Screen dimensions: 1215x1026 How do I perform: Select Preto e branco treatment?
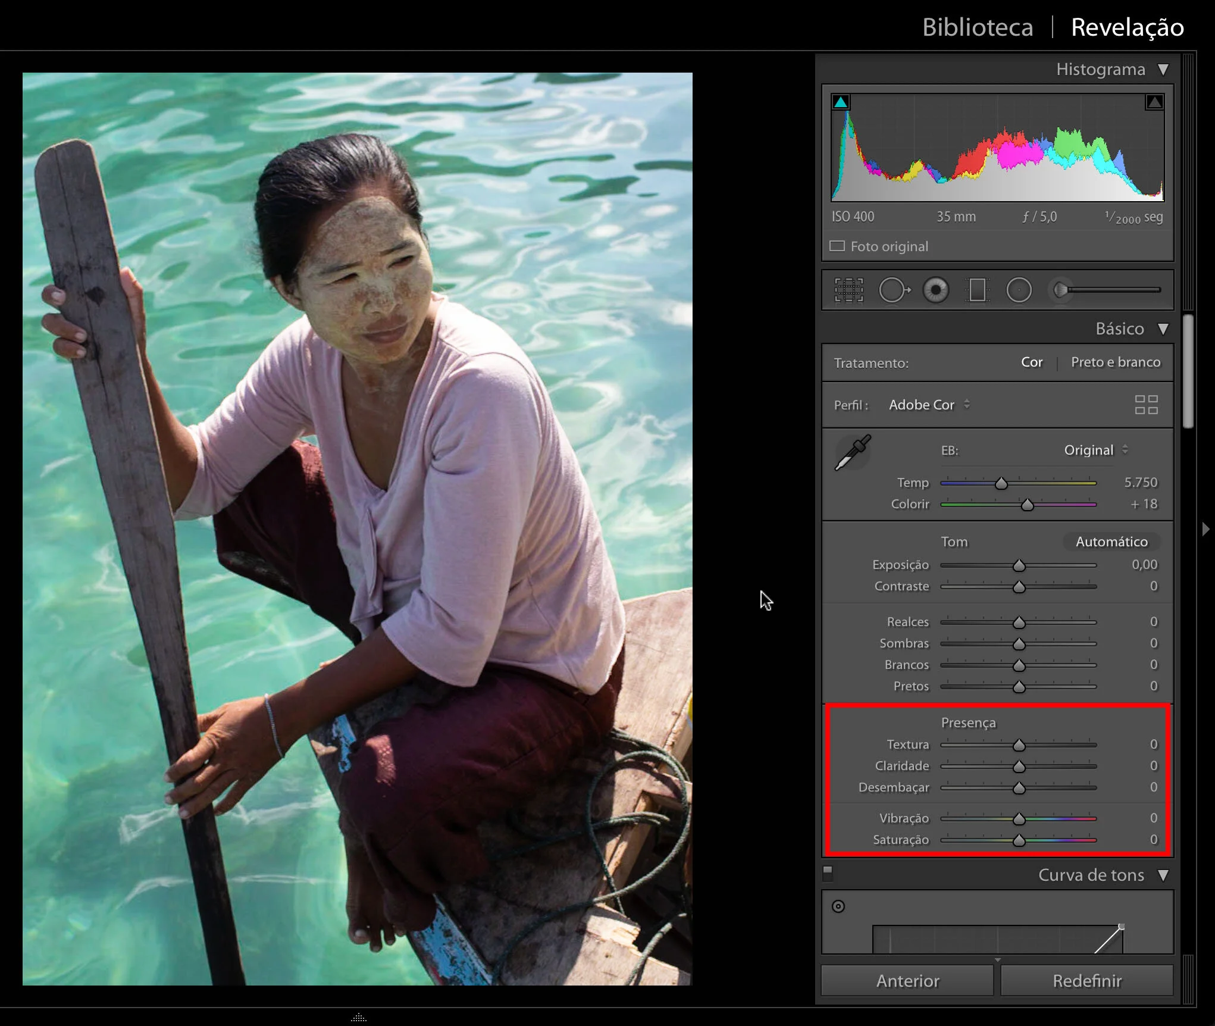[1116, 362]
